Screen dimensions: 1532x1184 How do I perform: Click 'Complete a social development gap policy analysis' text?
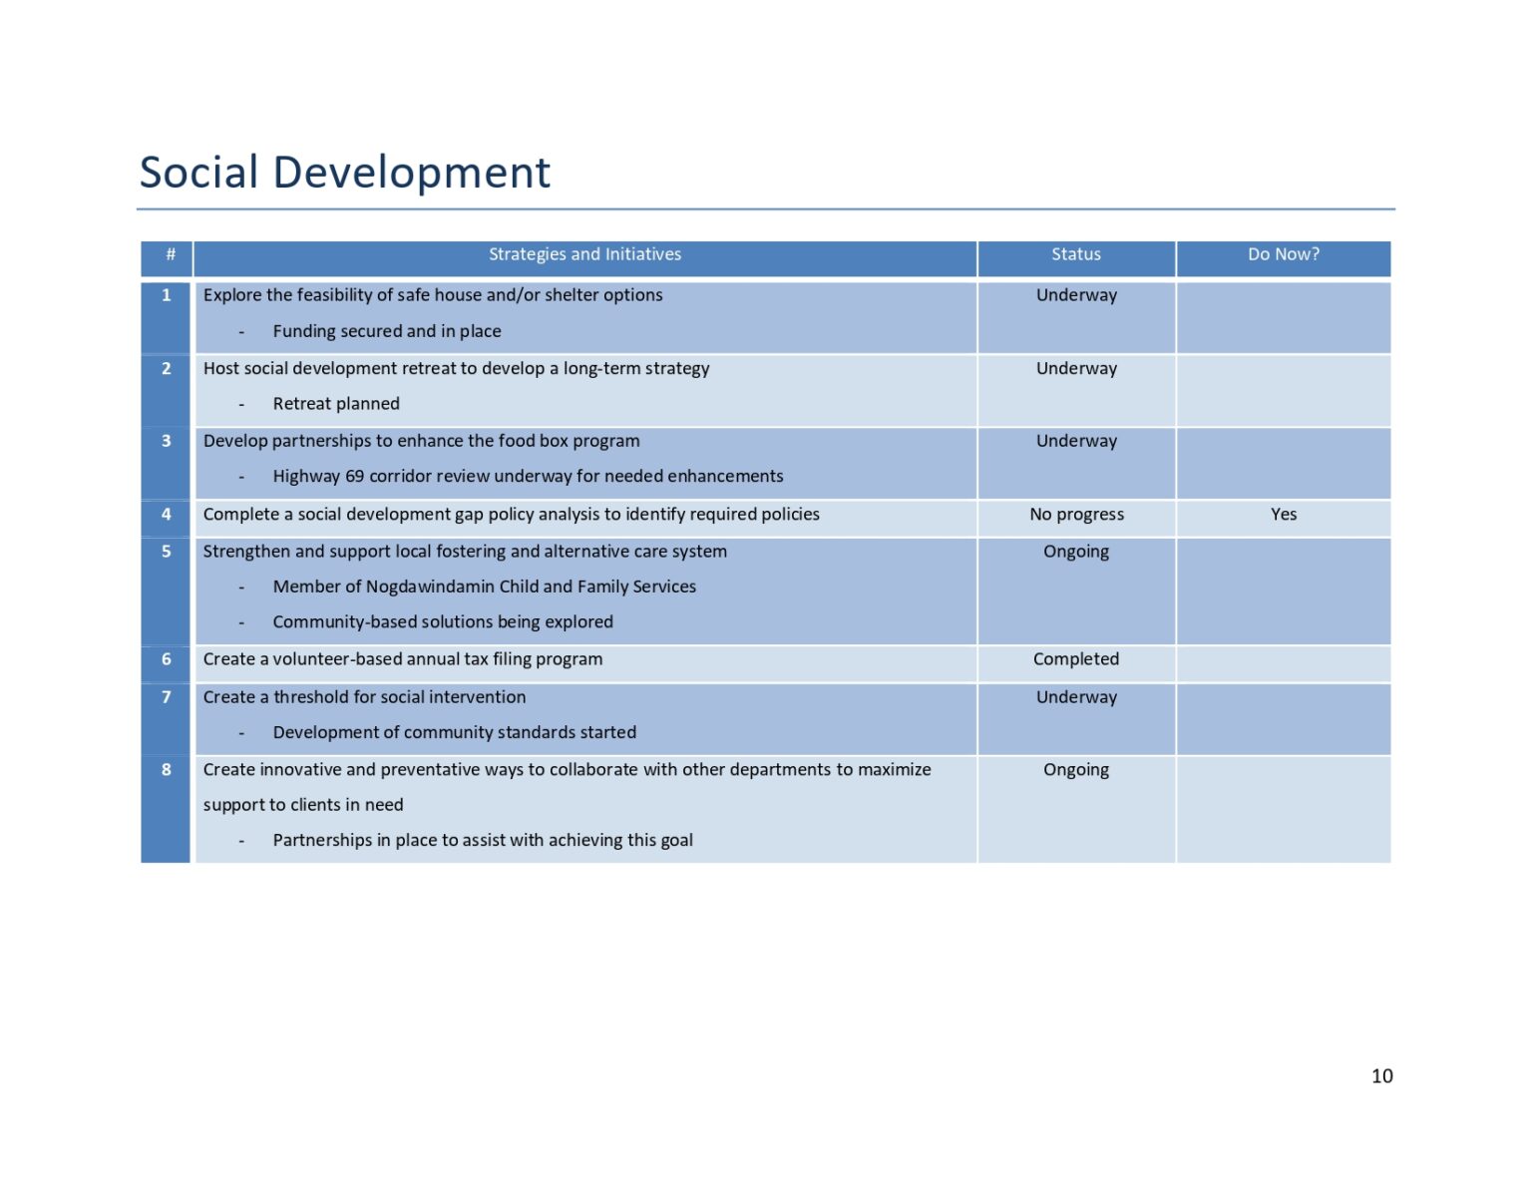point(511,515)
